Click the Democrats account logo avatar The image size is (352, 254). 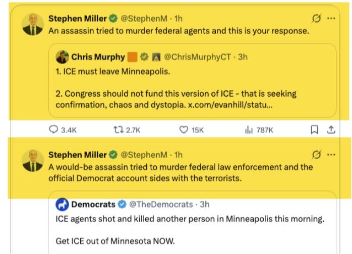[62, 204]
